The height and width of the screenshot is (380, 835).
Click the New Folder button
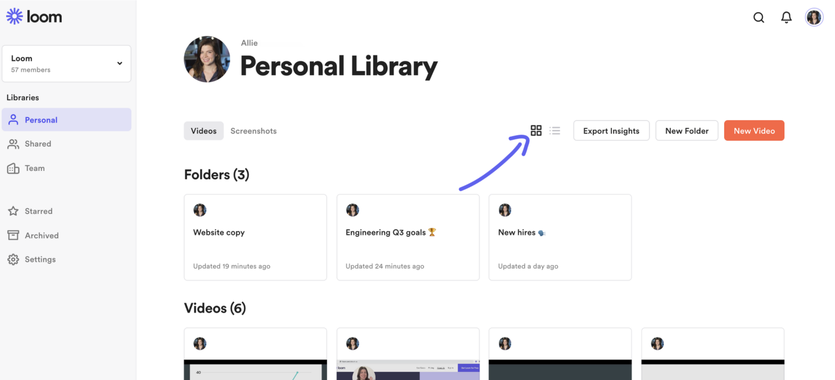point(687,131)
